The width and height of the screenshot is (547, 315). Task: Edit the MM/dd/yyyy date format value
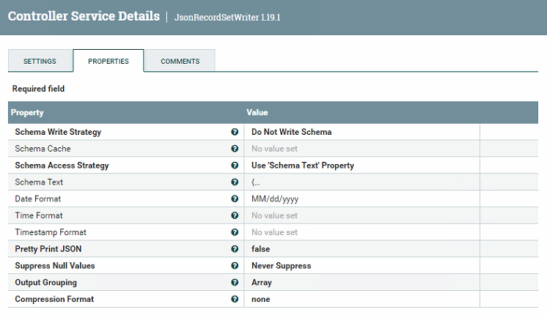[x=275, y=199]
